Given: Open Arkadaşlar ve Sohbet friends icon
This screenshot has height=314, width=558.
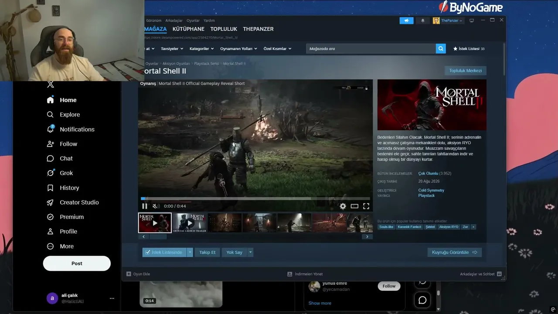Looking at the screenshot, I should [499, 274].
